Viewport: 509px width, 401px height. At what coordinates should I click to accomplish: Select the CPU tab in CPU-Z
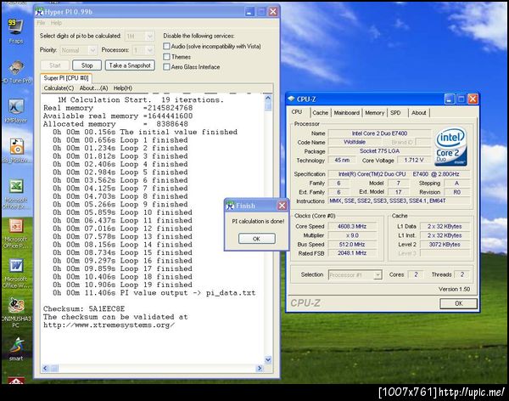pos(297,112)
